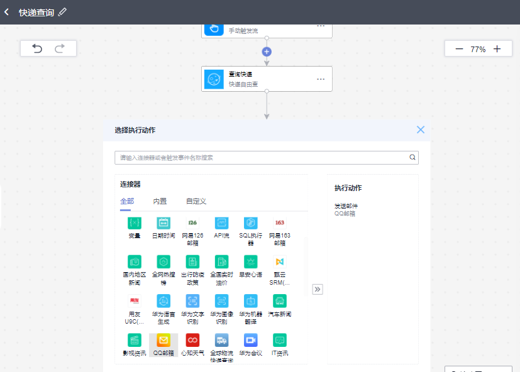Switch to the 自定义 tab
This screenshot has width=520, height=372.
(196, 201)
